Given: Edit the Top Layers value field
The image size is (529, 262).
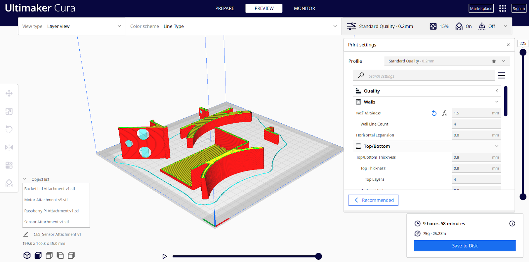Looking at the screenshot, I should pos(476,179).
